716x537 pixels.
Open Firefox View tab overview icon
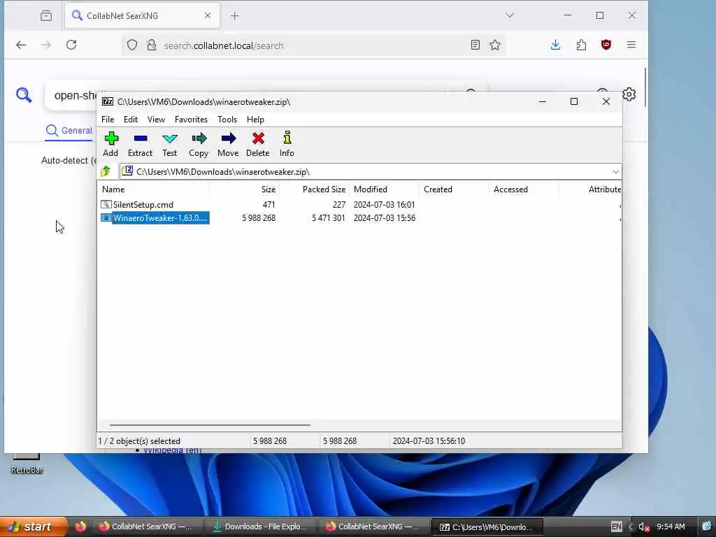click(x=46, y=16)
